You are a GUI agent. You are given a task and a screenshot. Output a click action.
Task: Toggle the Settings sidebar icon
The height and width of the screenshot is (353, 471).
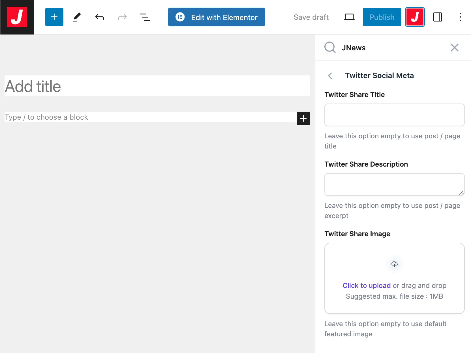pyautogui.click(x=437, y=17)
